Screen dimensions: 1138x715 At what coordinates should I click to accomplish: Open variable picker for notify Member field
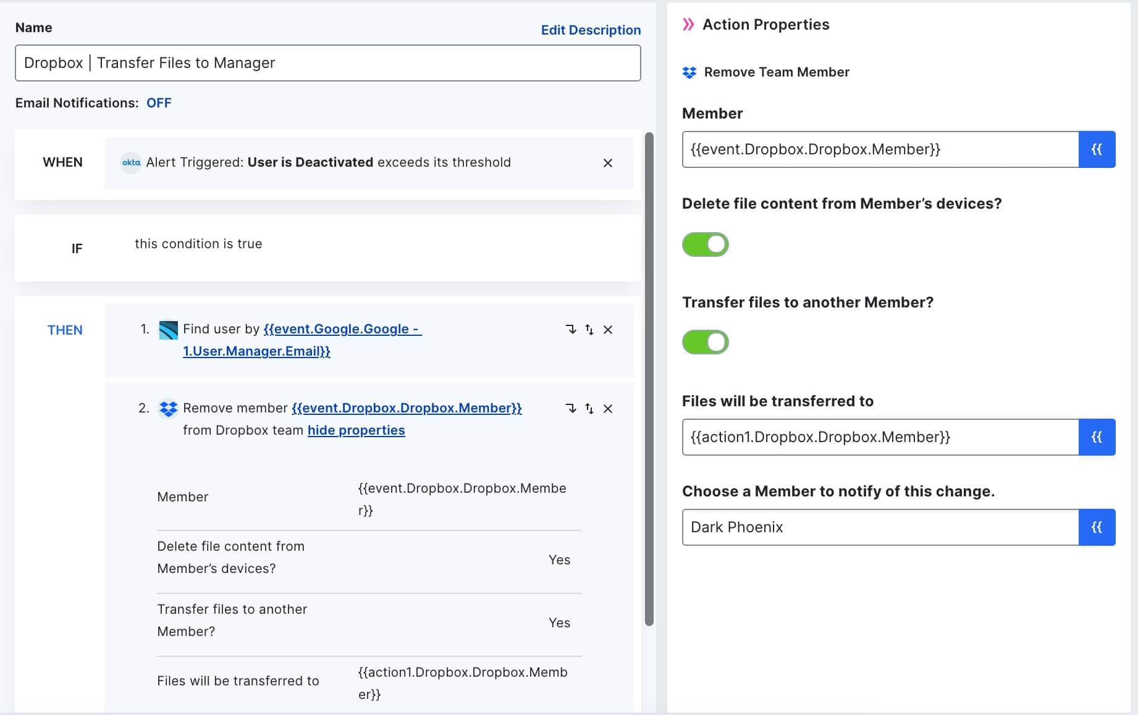click(1097, 527)
